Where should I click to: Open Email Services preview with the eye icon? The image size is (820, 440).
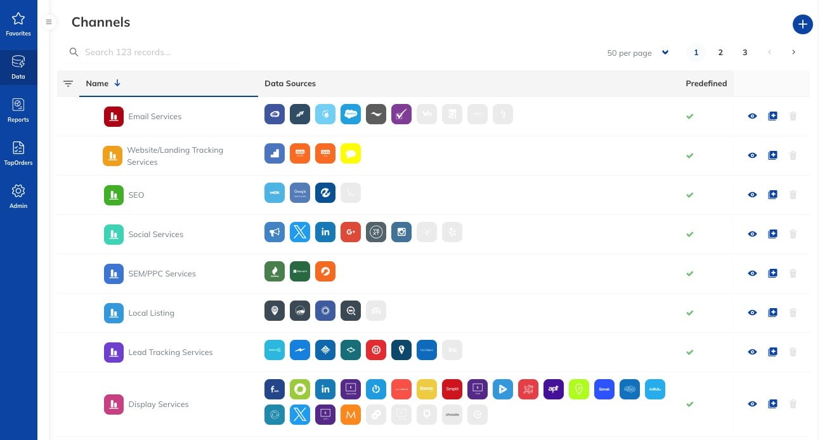click(752, 116)
